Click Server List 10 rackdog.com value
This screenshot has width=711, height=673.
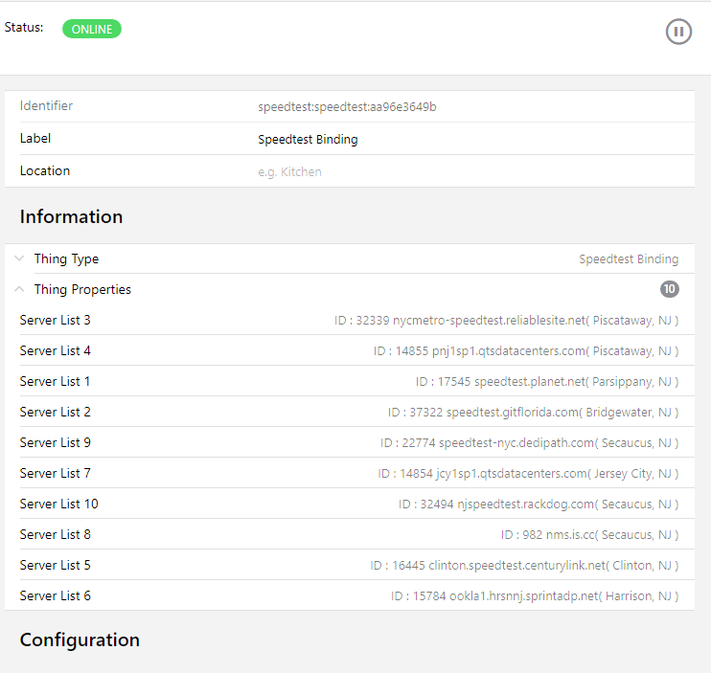(539, 504)
